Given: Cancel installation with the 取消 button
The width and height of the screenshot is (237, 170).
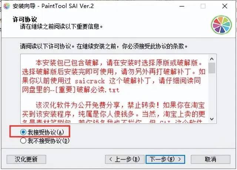Looking at the screenshot, I should (211, 159).
